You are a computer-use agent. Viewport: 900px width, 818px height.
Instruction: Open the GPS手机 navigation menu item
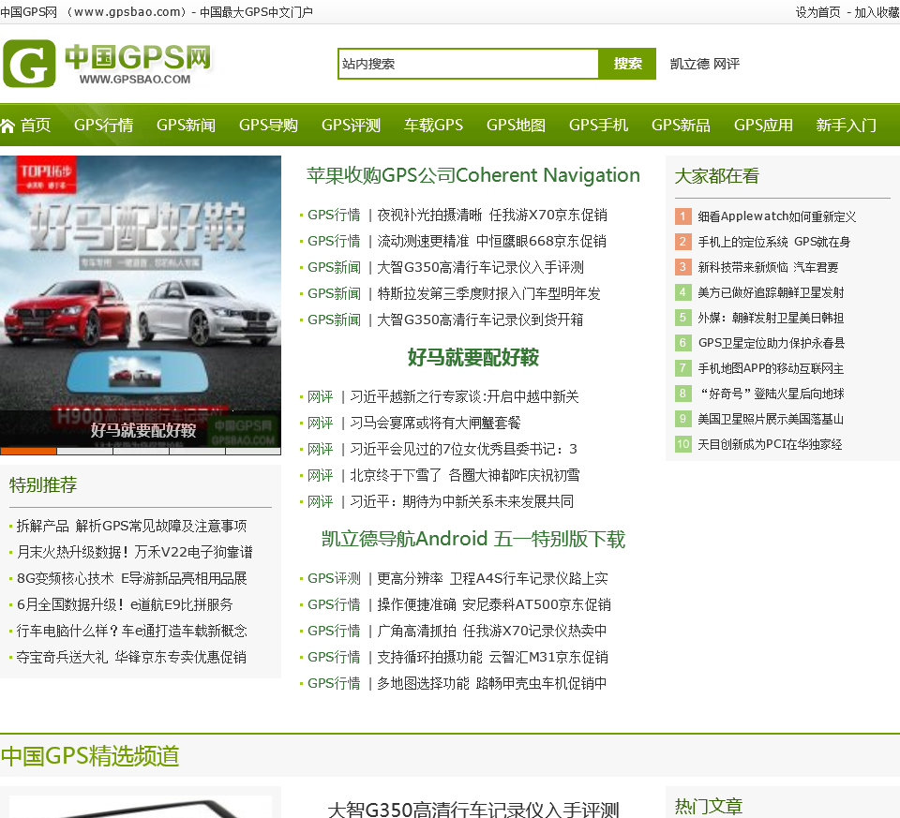pyautogui.click(x=598, y=125)
